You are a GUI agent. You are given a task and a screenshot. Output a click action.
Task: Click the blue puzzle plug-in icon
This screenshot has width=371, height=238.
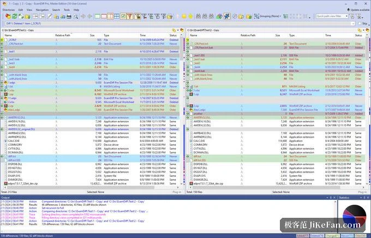(x=227, y=16)
